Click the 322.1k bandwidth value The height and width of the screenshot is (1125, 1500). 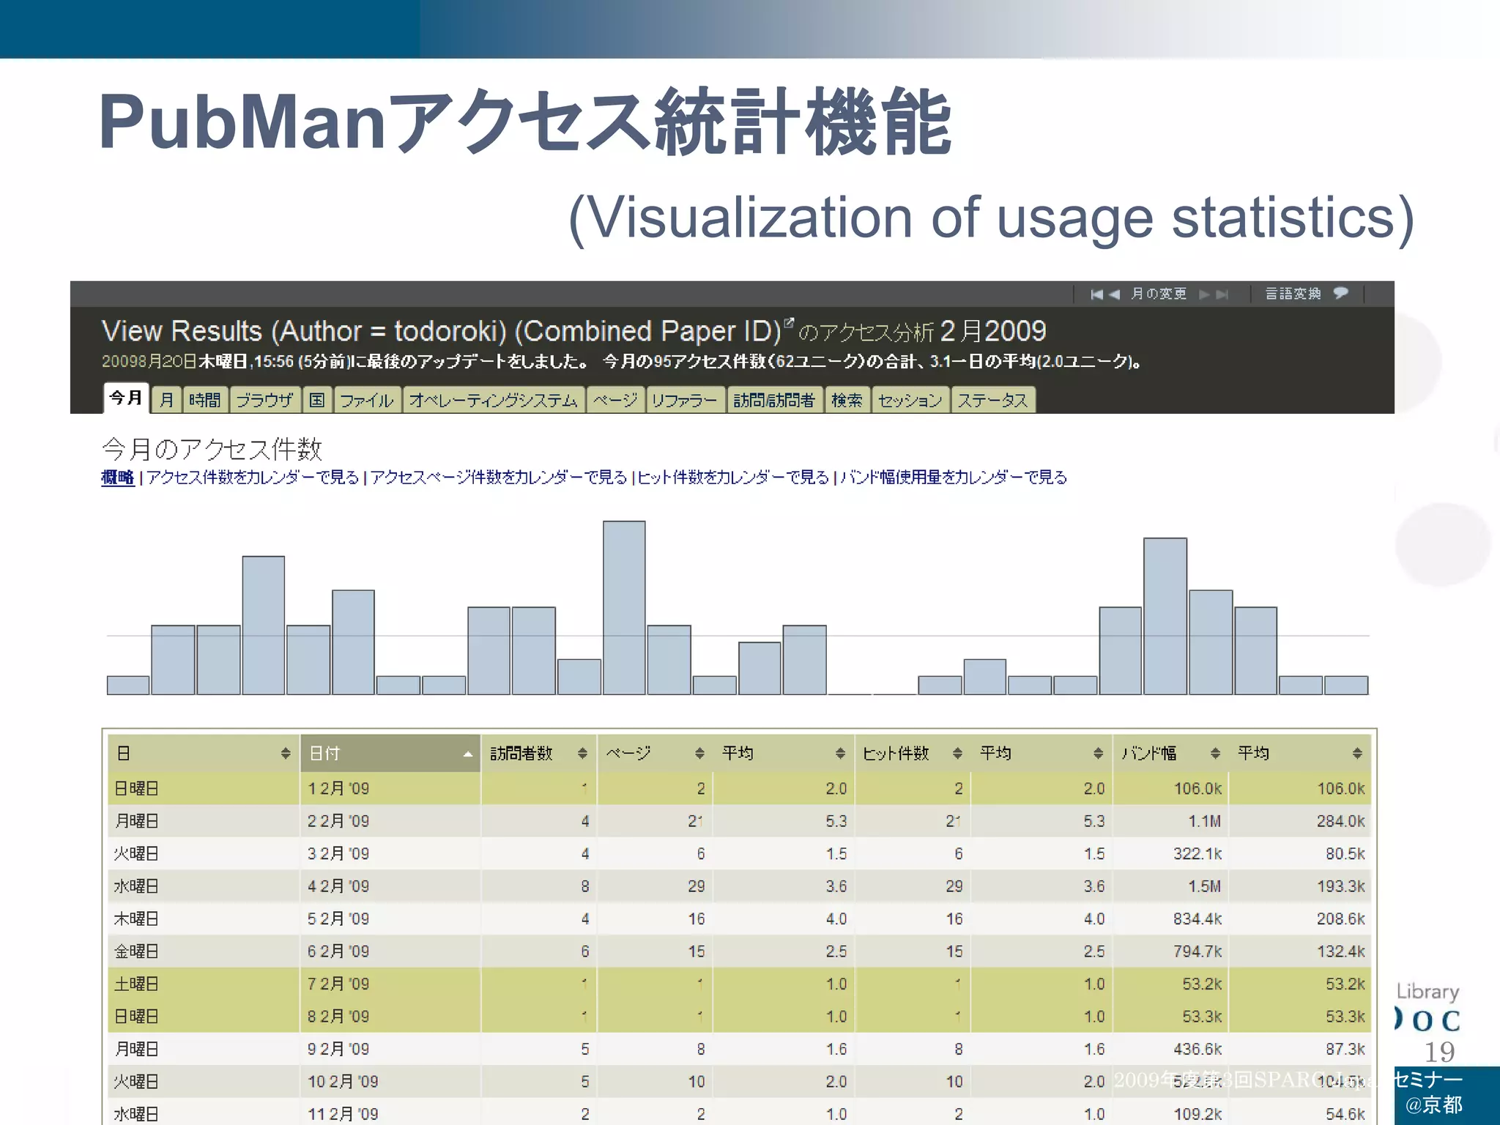(1198, 854)
